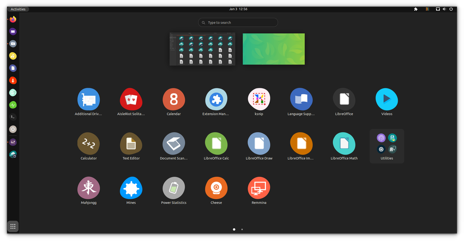Open ksnip screenshot tool
464x241 pixels.
(259, 99)
